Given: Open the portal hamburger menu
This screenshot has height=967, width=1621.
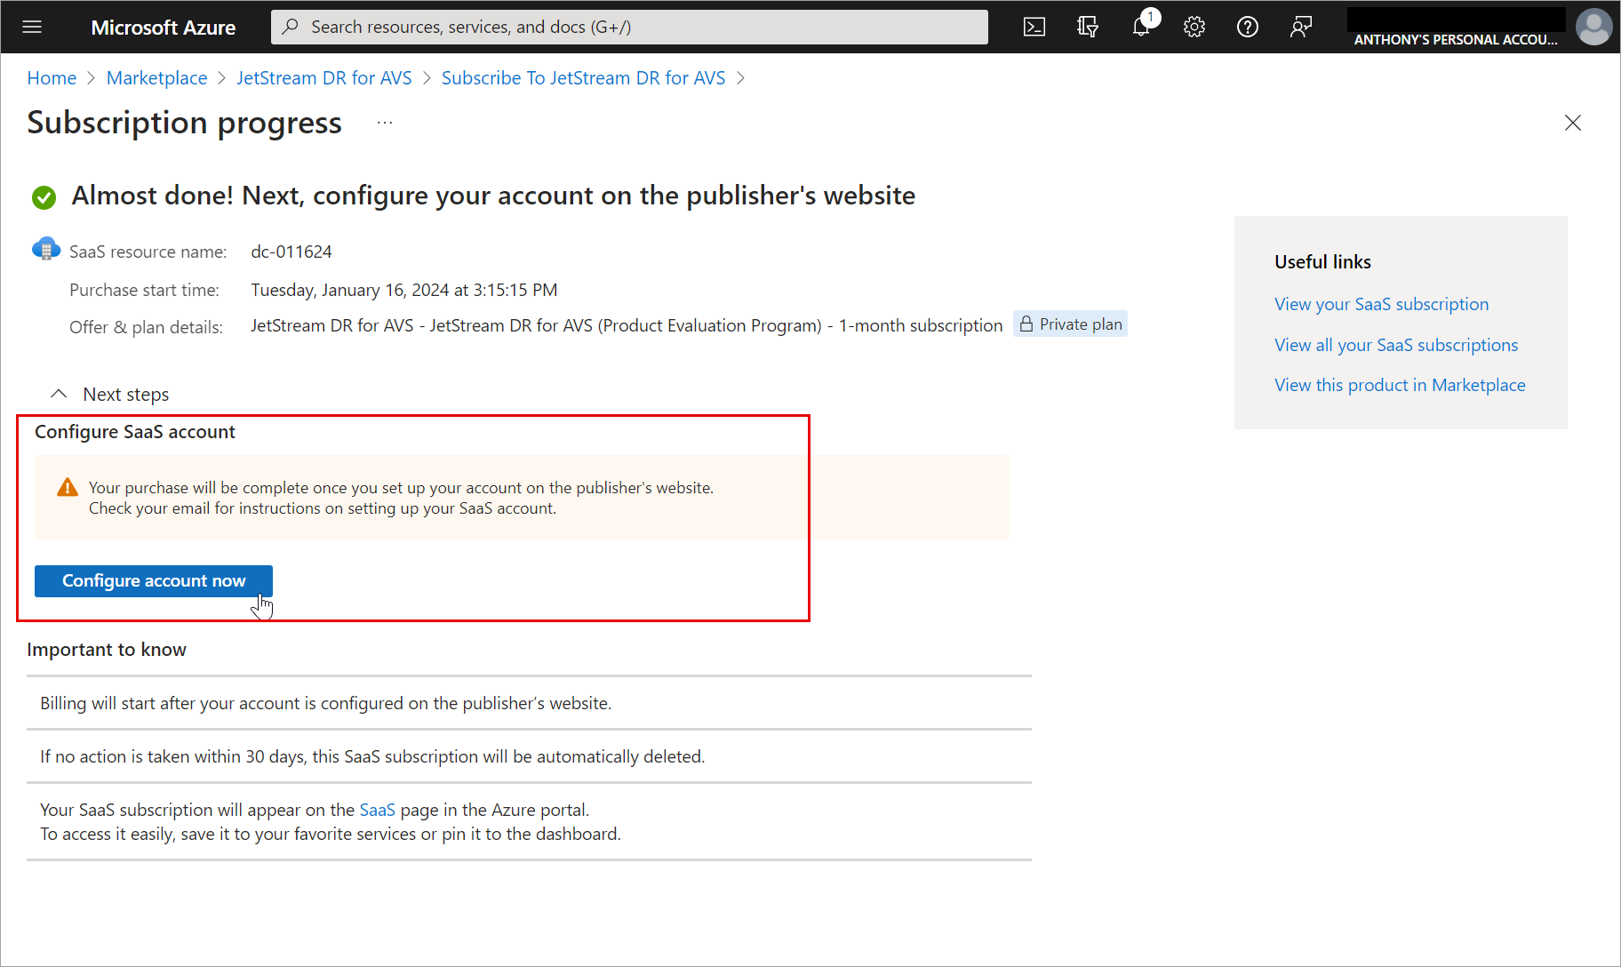Looking at the screenshot, I should tap(32, 27).
